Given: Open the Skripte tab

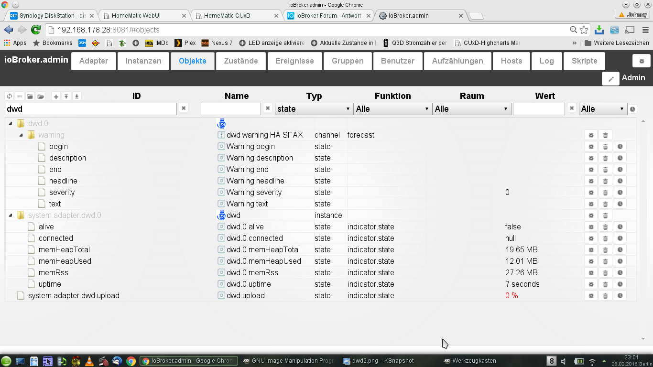Looking at the screenshot, I should click(585, 61).
